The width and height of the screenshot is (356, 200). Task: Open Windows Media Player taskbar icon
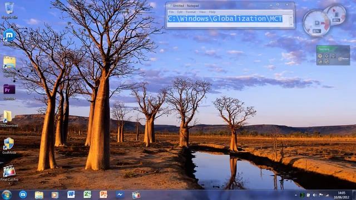(55, 195)
